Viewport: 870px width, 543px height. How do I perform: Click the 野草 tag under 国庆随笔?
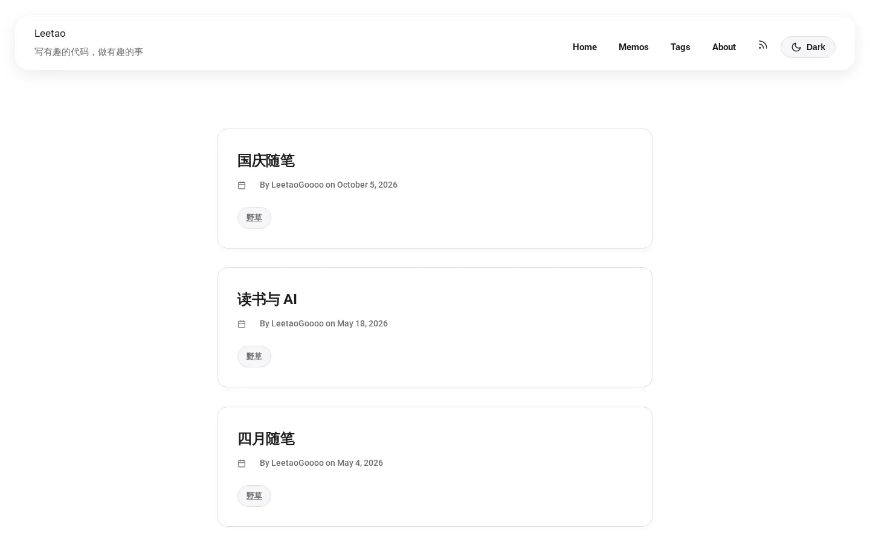pos(254,218)
